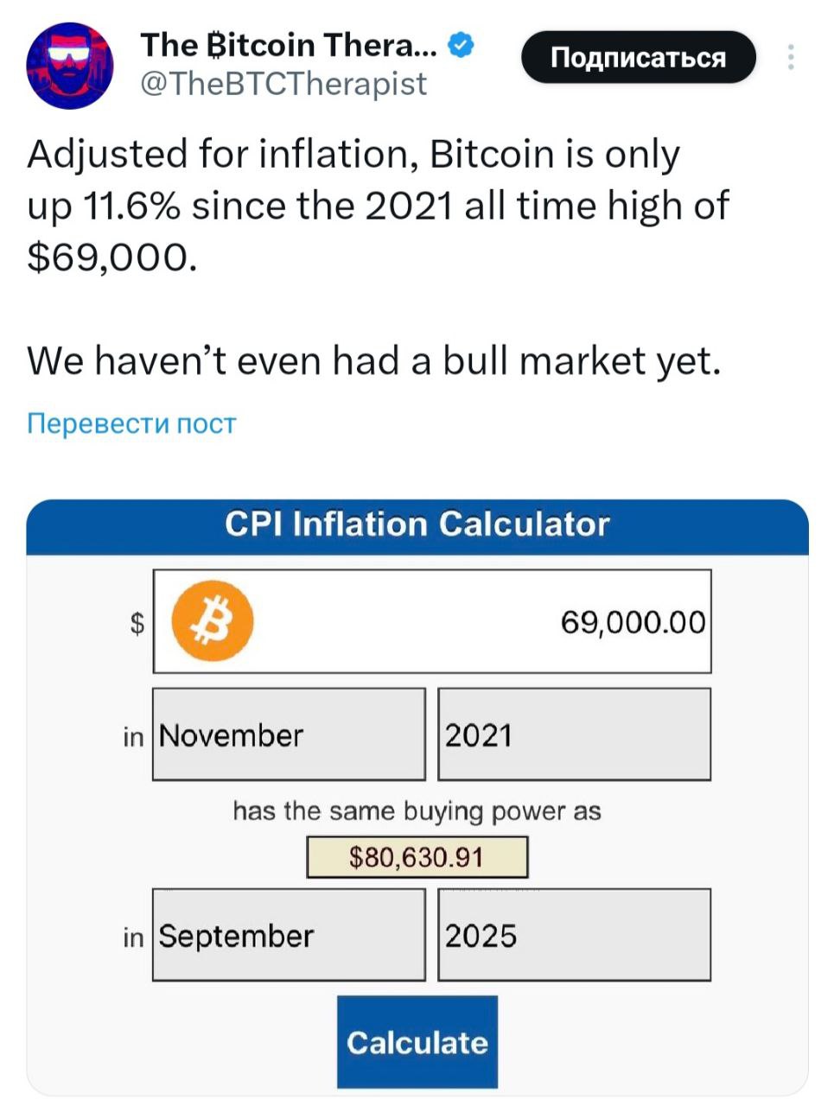The image size is (834, 1106).
Task: Open the November month dropdown
Action: click(x=289, y=735)
